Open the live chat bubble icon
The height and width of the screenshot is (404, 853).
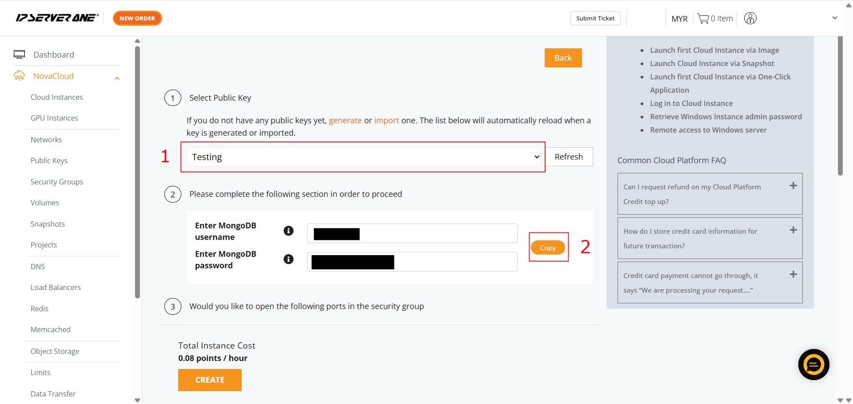tap(813, 365)
